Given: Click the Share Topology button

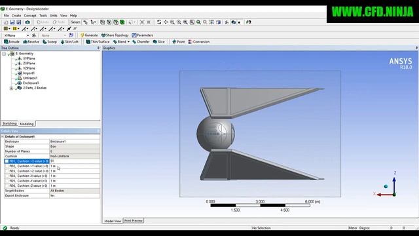Looking at the screenshot, I should (115, 35).
